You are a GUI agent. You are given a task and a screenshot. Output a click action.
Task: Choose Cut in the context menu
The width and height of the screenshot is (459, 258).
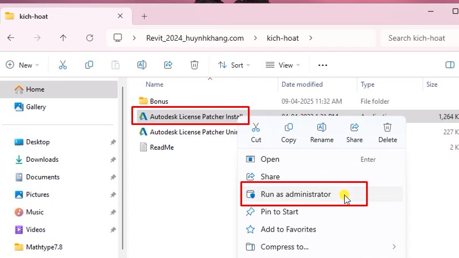click(x=256, y=133)
